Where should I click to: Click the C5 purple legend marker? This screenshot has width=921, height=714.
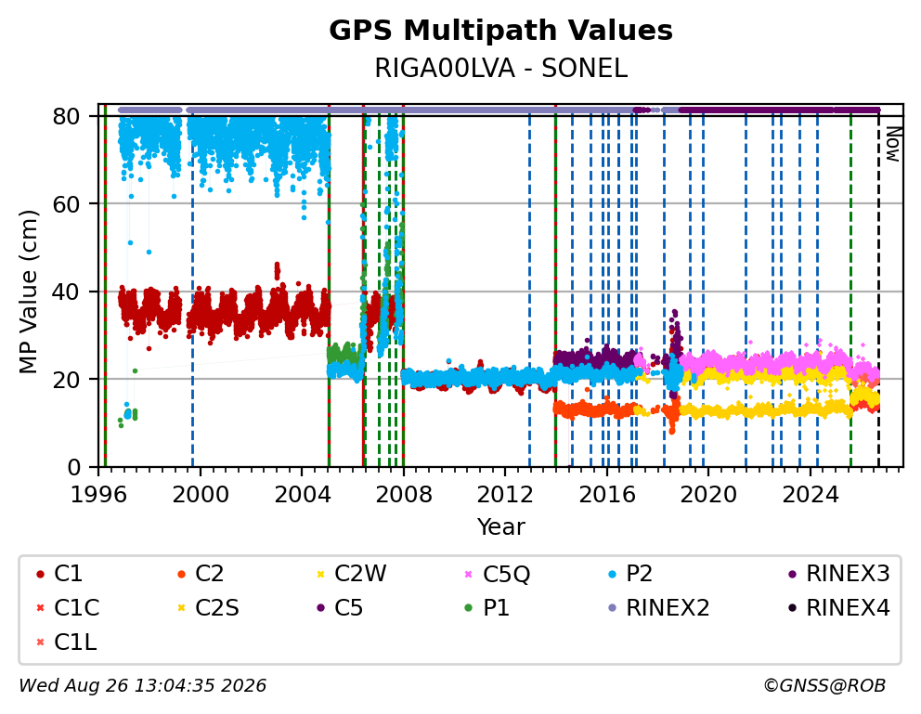(x=320, y=608)
